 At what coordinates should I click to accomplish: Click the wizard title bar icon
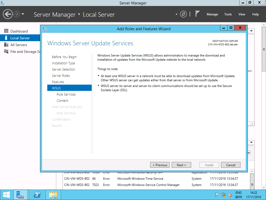click(x=45, y=29)
